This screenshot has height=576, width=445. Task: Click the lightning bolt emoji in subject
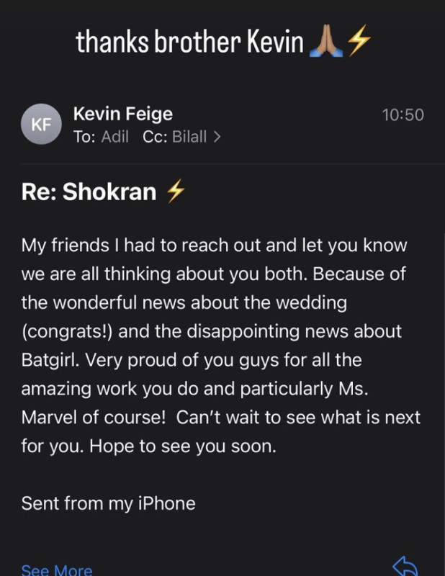coord(176,191)
